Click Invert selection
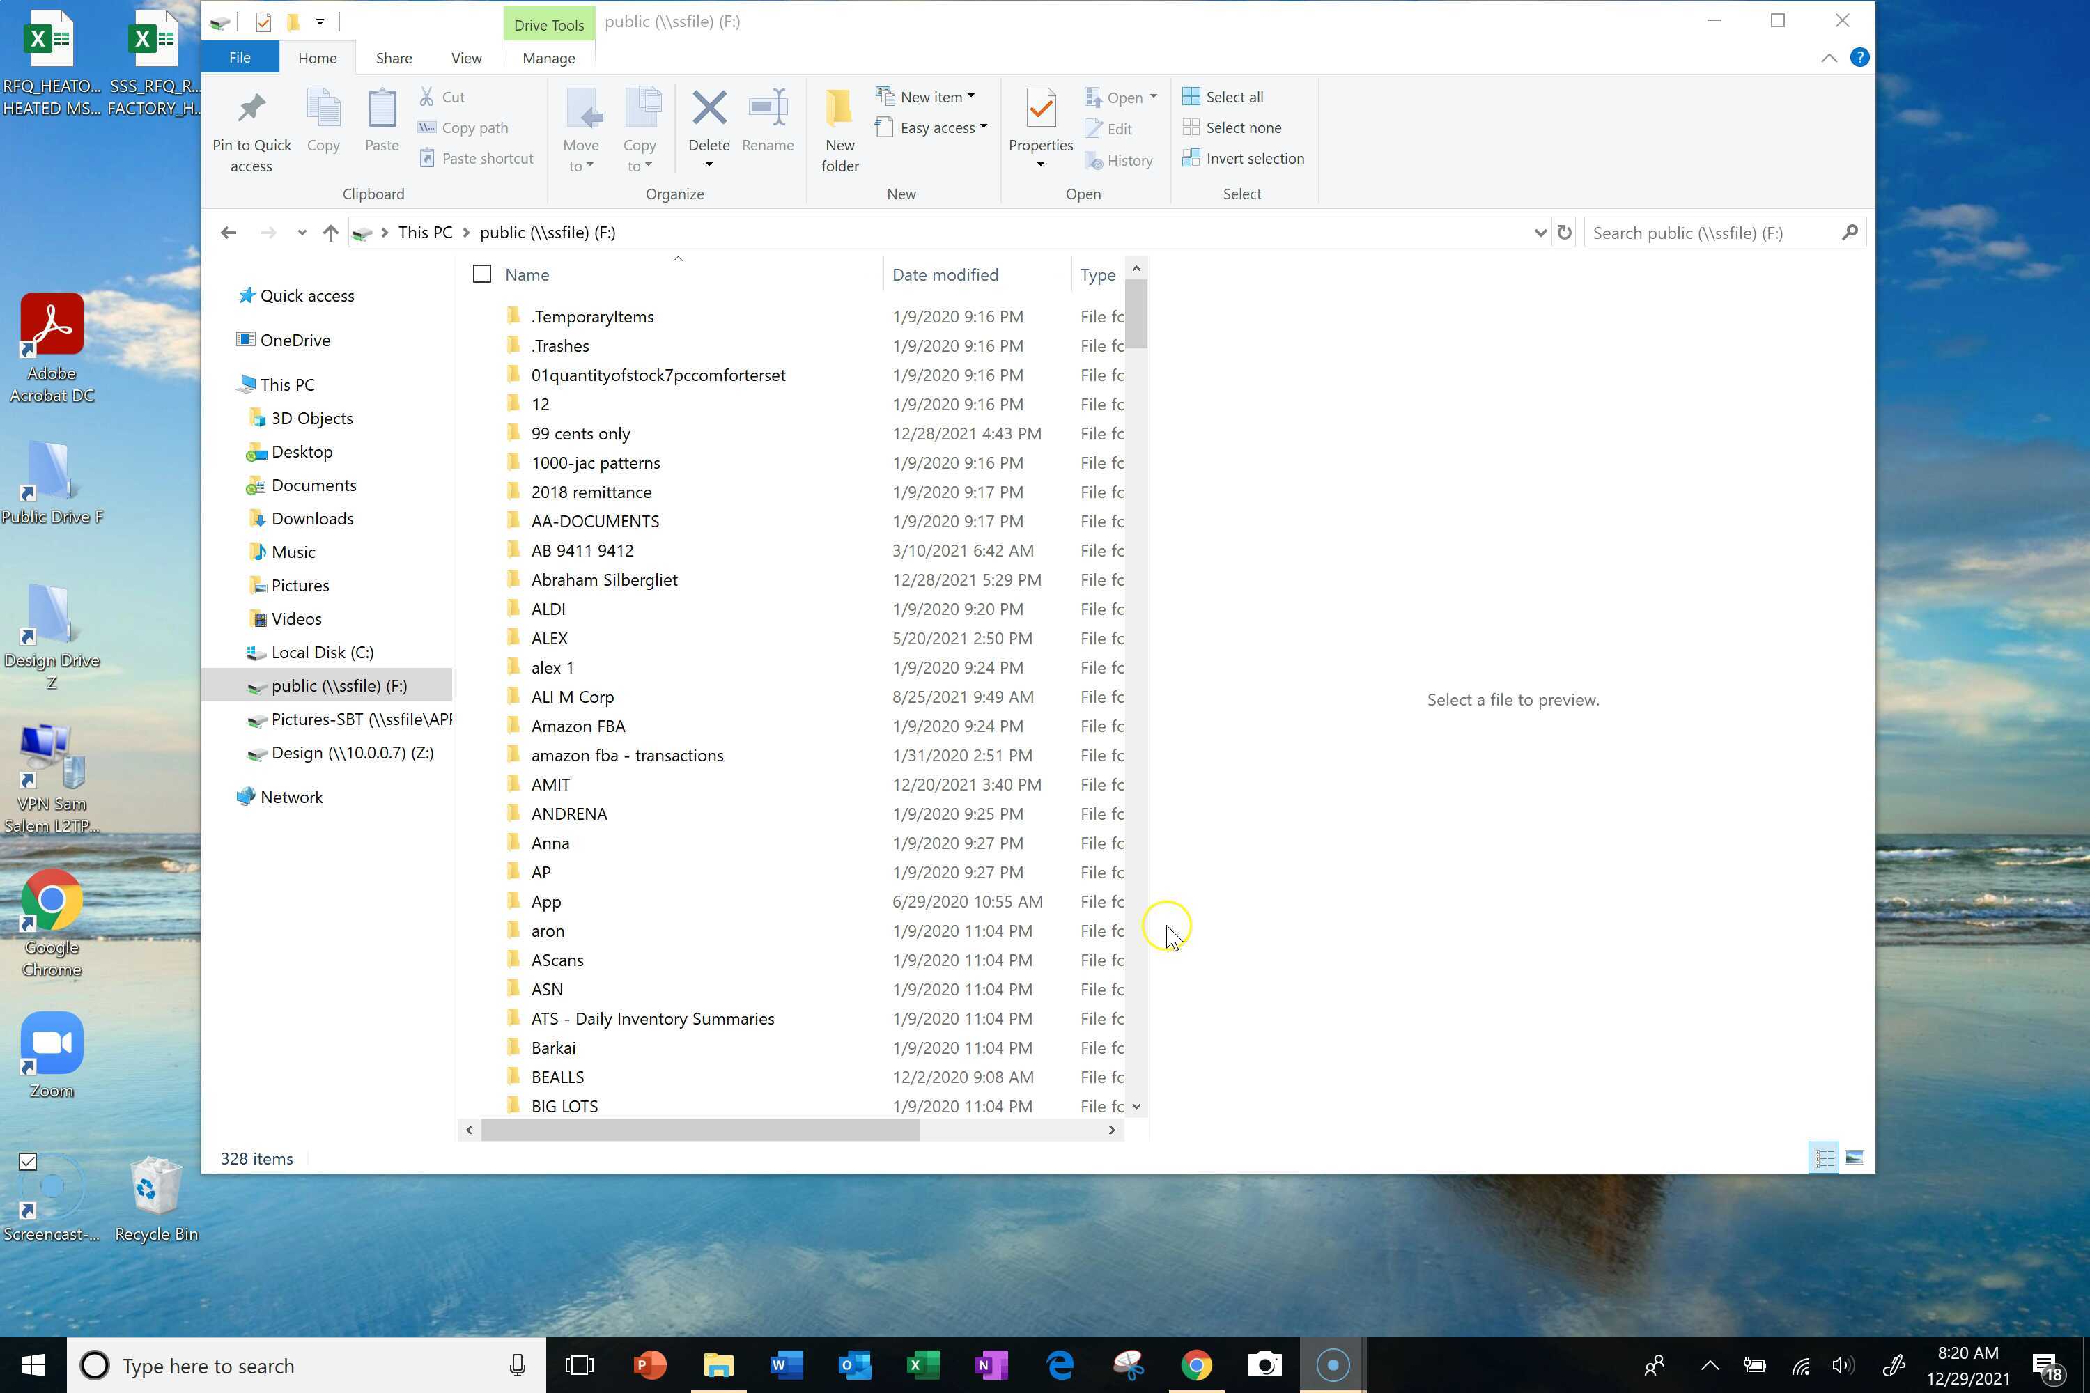The width and height of the screenshot is (2090, 1393). (x=1243, y=158)
